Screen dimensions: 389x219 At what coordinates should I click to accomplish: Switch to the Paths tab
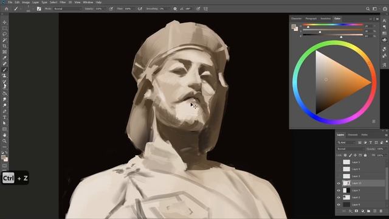coord(365,135)
